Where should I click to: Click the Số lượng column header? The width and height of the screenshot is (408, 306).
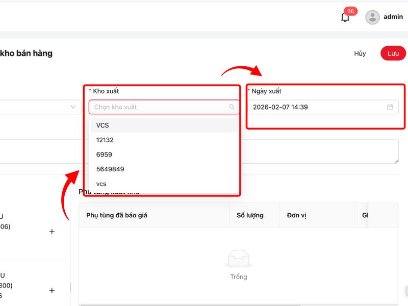point(250,215)
